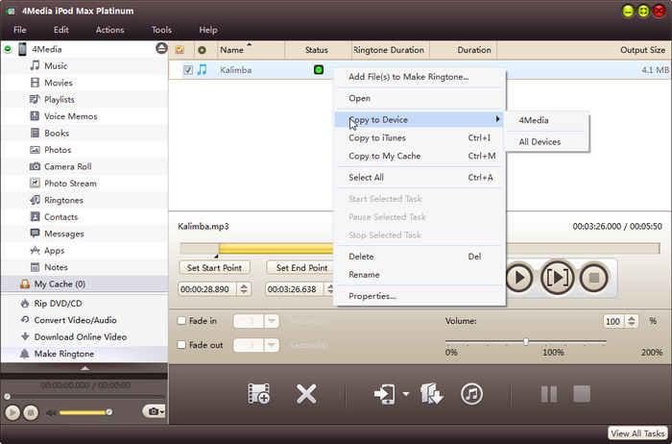Choose Copy to iTunes from context menu

(377, 137)
